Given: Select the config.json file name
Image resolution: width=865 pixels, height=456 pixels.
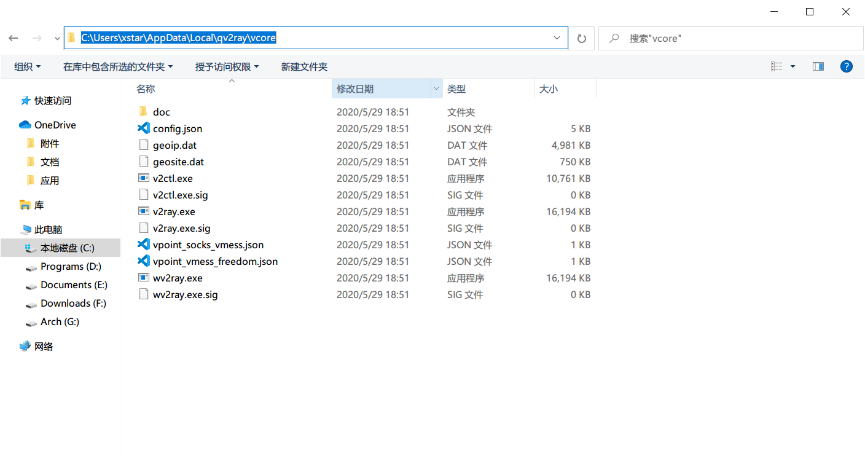Looking at the screenshot, I should pyautogui.click(x=178, y=128).
